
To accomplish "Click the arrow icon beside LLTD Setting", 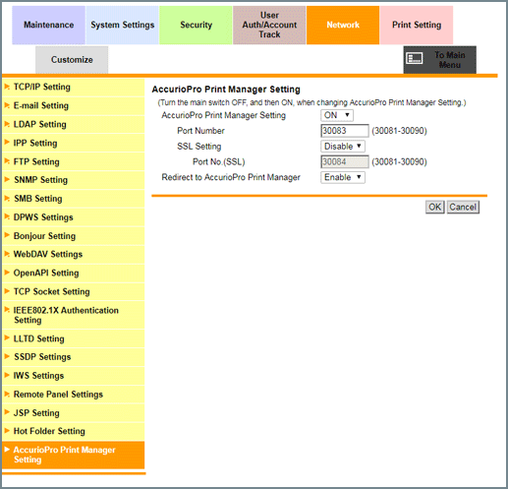I will pos(7,338).
